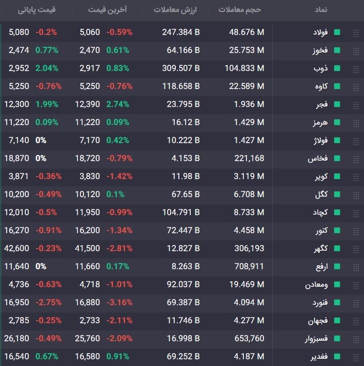364x366 pixels.
Task: Select the هرمز stock row
Action: pos(182,123)
